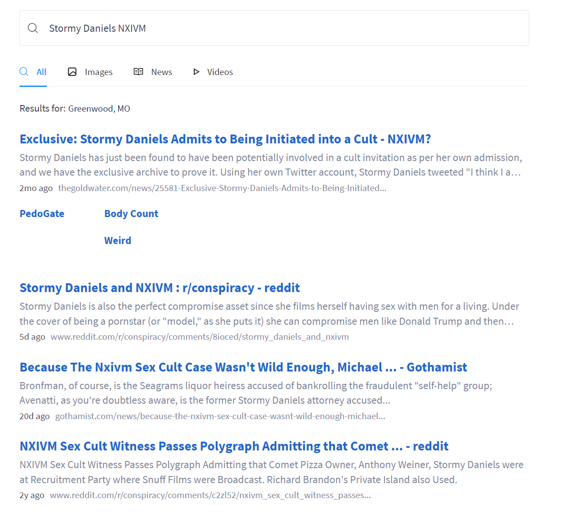
Task: Click the 5d ago timestamp
Action: pyautogui.click(x=32, y=337)
